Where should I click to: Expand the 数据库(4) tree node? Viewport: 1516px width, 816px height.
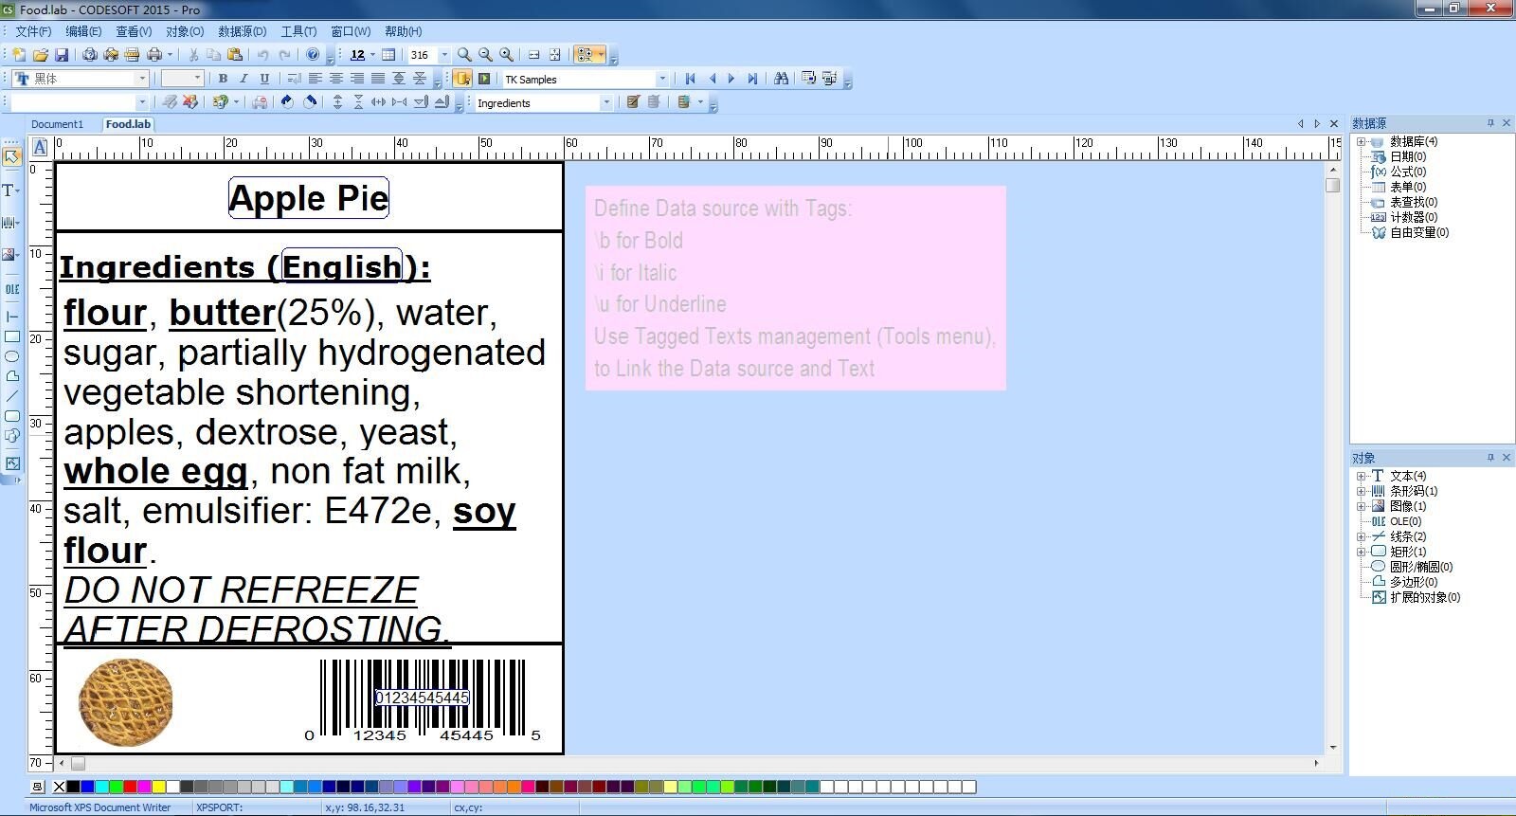pyautogui.click(x=1362, y=141)
